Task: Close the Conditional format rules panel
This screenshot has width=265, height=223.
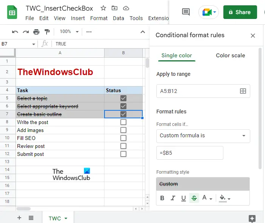Action: (x=253, y=36)
